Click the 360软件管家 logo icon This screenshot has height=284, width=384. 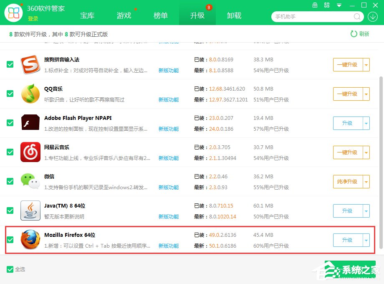coord(14,13)
